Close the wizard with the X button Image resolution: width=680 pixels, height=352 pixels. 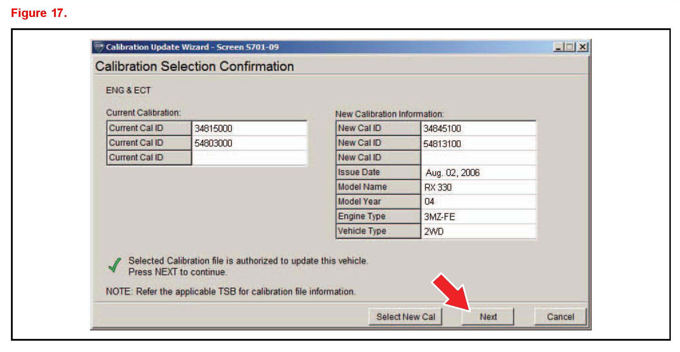click(582, 47)
